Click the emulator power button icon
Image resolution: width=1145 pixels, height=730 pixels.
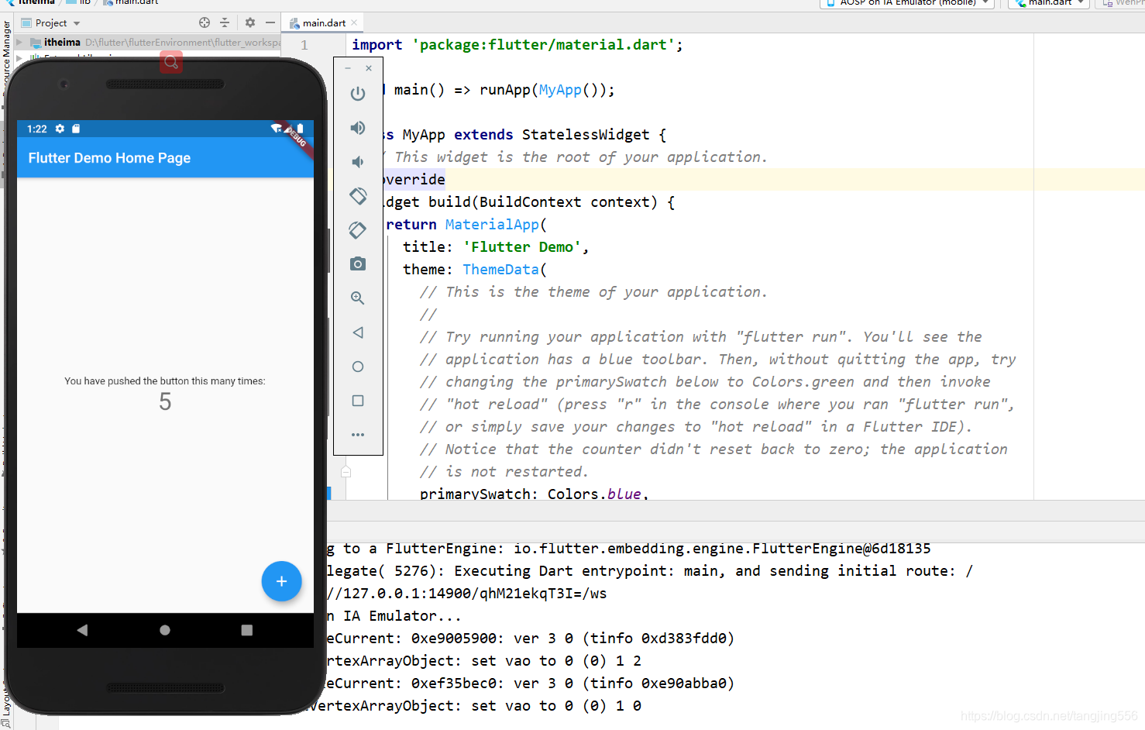(x=358, y=94)
